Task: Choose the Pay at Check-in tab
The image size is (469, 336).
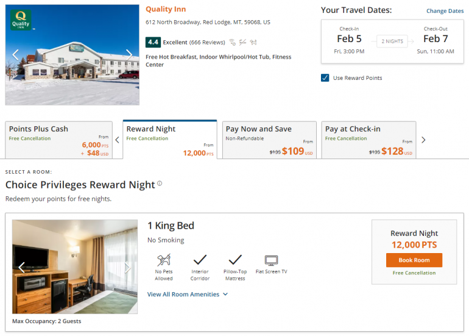Action: tap(368, 140)
